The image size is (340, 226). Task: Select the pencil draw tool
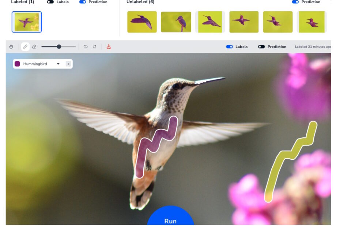coord(25,47)
